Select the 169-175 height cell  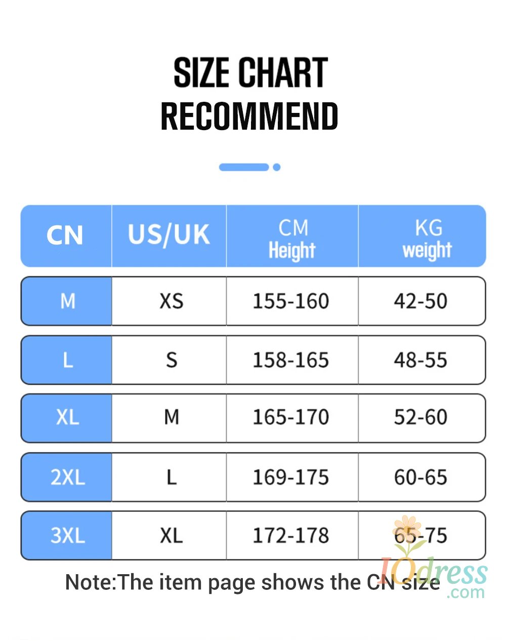[291, 477]
